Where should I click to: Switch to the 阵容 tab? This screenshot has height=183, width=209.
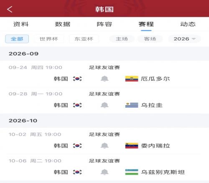[104, 24]
